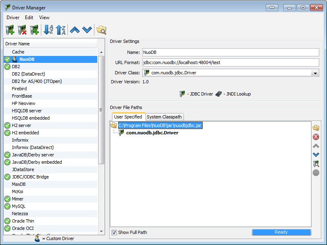Move file path up with gray arrow
This screenshot has width=327, height=245.
click(316, 146)
